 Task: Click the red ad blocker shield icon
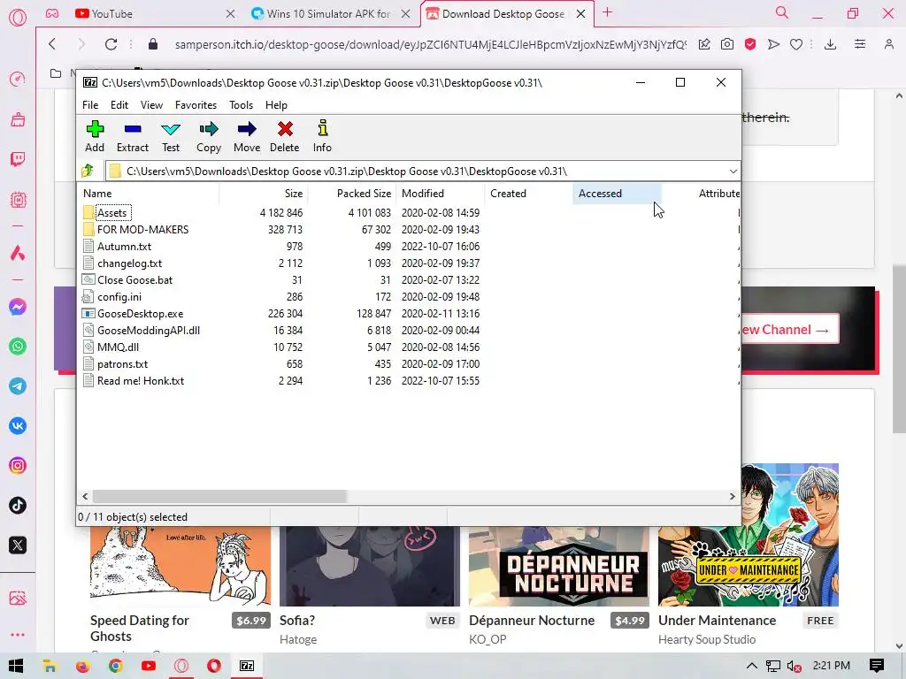(750, 44)
